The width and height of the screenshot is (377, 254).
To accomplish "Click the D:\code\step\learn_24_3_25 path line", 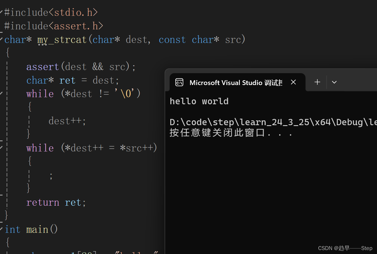I will tap(273, 122).
